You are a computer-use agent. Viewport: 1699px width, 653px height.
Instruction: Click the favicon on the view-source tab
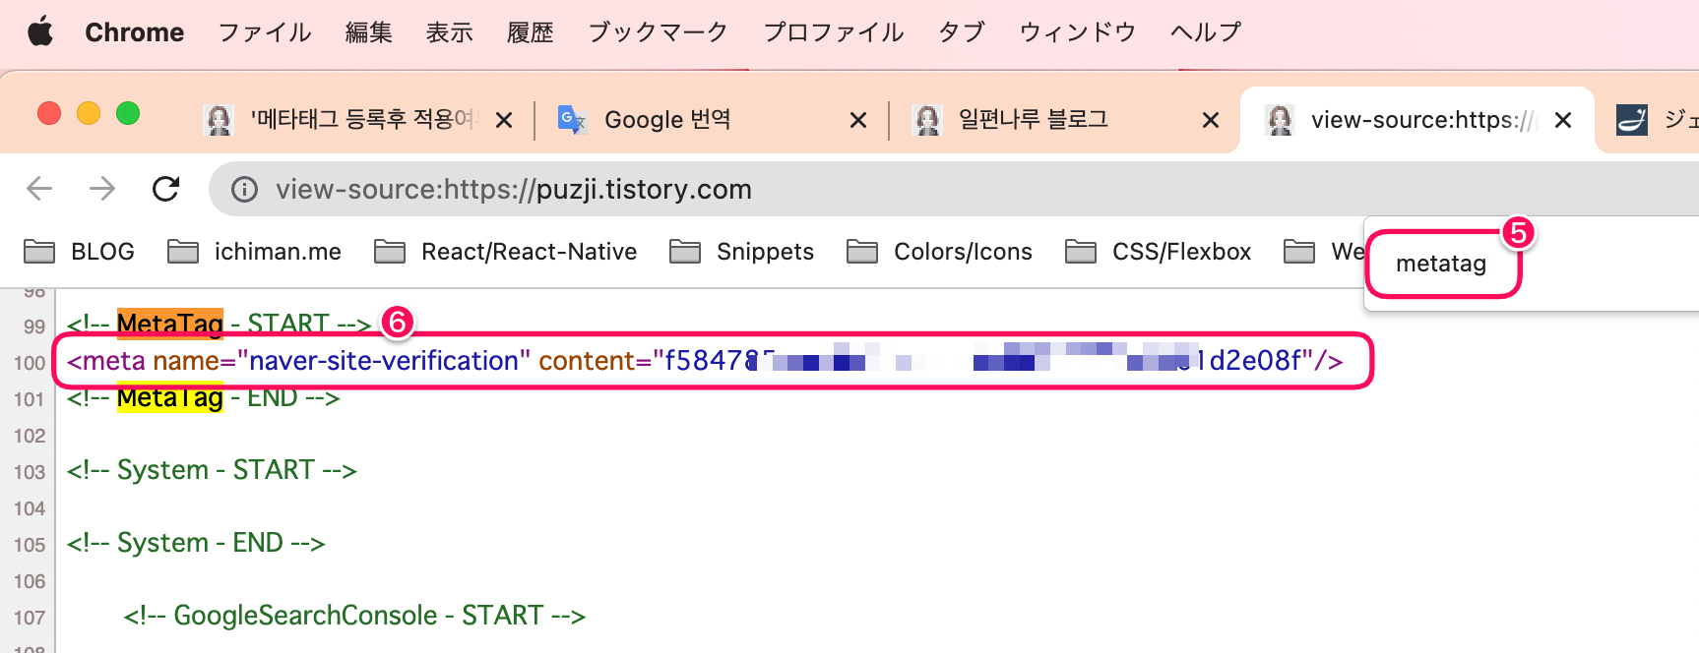(1279, 119)
